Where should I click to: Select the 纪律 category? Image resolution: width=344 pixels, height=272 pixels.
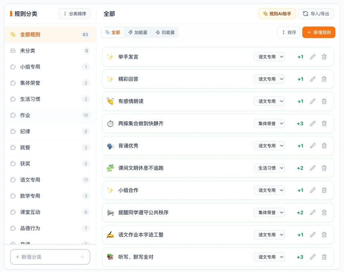[x=50, y=131]
